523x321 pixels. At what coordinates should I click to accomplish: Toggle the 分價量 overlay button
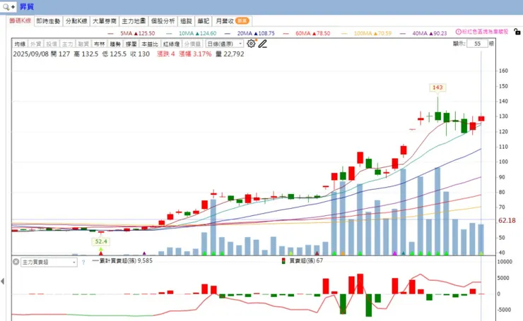[x=192, y=44]
